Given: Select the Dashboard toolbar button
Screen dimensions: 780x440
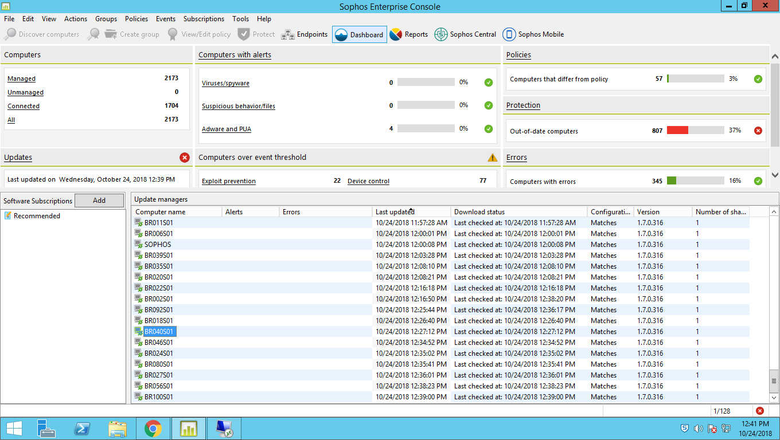Looking at the screenshot, I should [360, 34].
